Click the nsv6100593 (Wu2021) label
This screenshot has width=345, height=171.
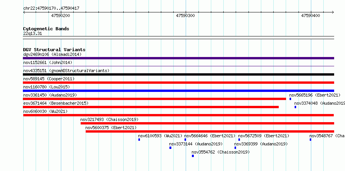160,136
